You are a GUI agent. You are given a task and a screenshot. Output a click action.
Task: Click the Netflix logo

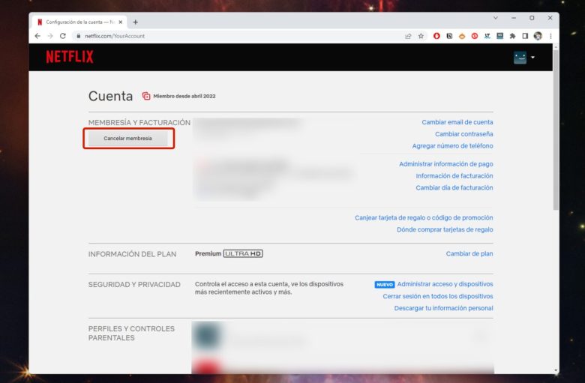tap(70, 57)
